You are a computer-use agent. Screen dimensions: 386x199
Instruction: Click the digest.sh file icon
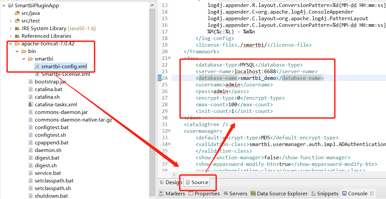[x=30, y=166]
